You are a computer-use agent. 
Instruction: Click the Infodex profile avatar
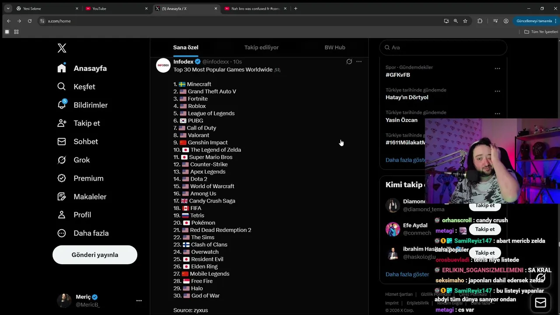163,65
